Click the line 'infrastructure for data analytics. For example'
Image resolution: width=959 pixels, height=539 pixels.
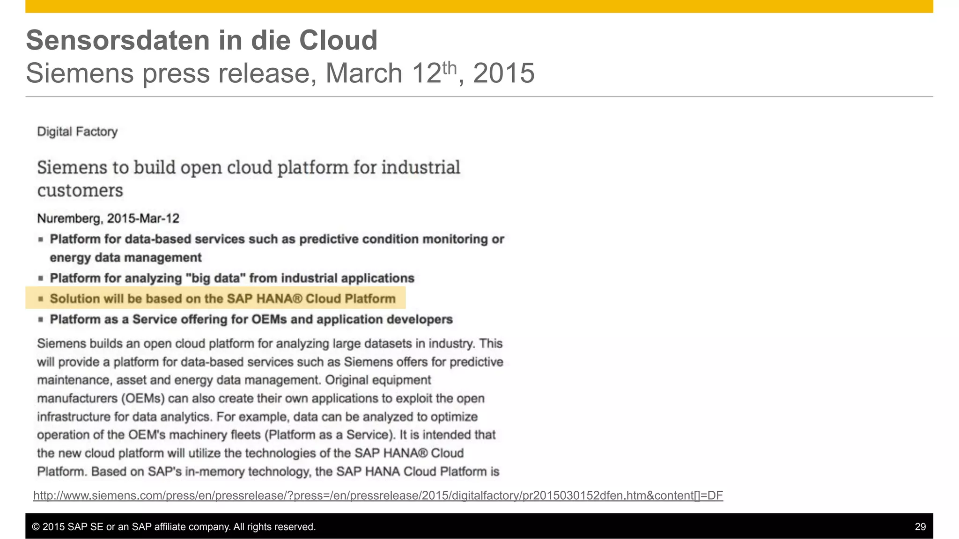click(x=257, y=416)
